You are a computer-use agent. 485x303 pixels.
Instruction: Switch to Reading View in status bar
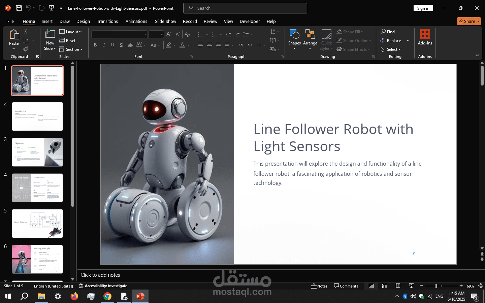[x=398, y=286]
